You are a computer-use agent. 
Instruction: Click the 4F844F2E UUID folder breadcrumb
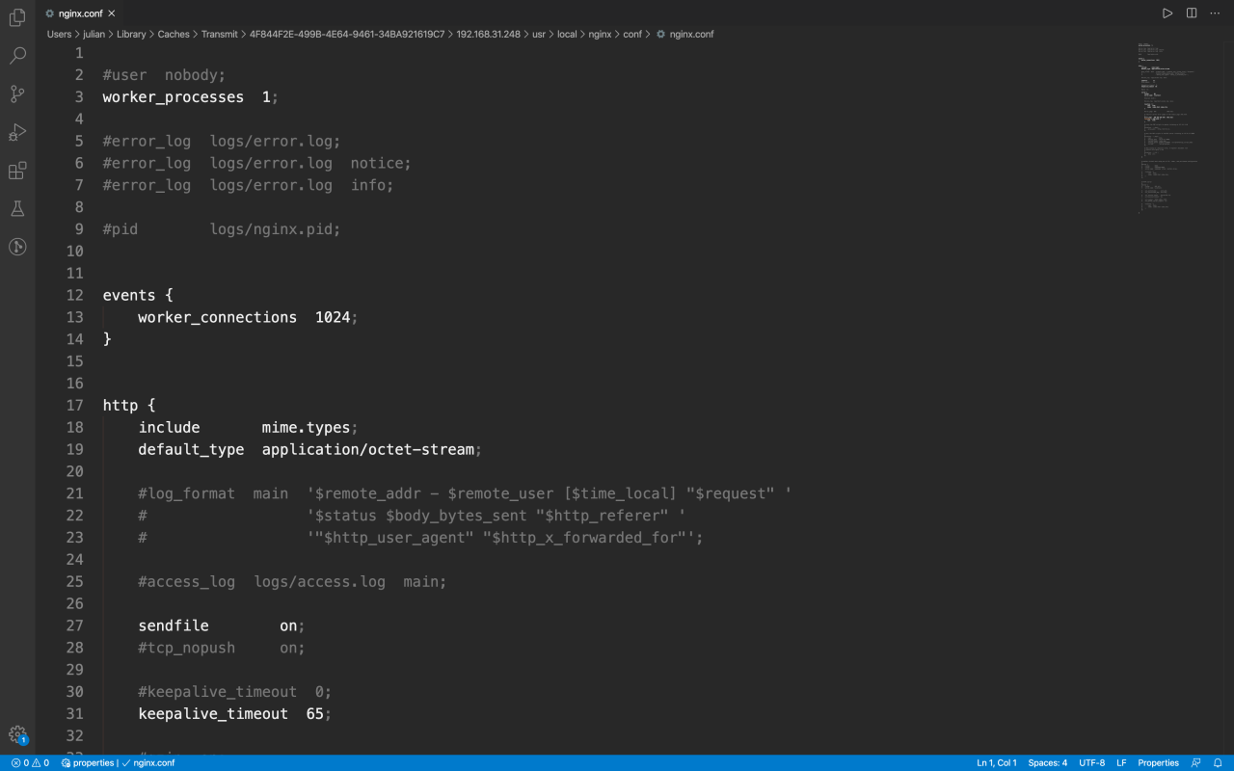(x=347, y=34)
